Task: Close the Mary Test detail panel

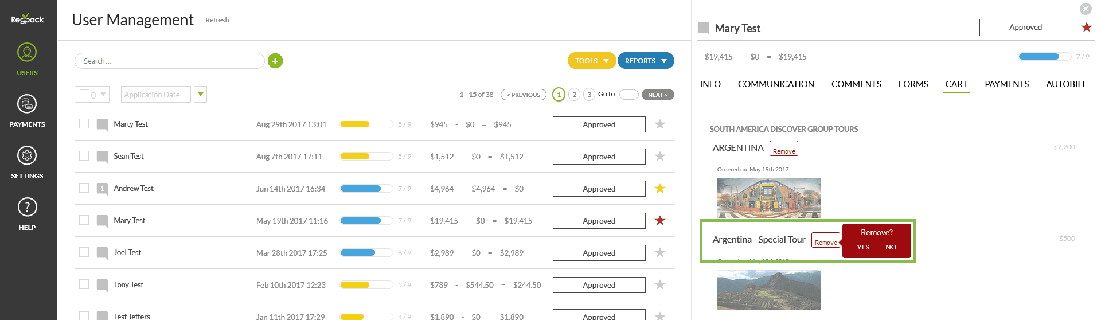Action: point(1086,9)
